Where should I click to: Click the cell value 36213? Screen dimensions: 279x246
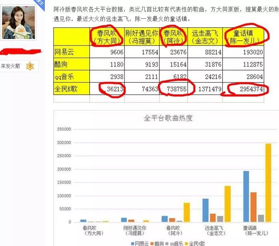point(115,89)
